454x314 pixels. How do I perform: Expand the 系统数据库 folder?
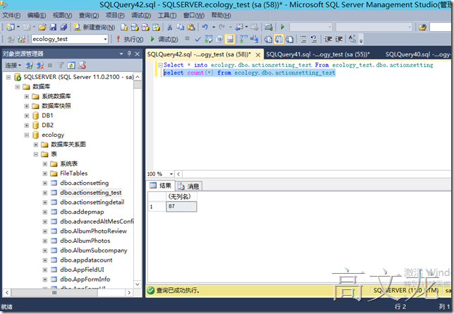[27, 96]
